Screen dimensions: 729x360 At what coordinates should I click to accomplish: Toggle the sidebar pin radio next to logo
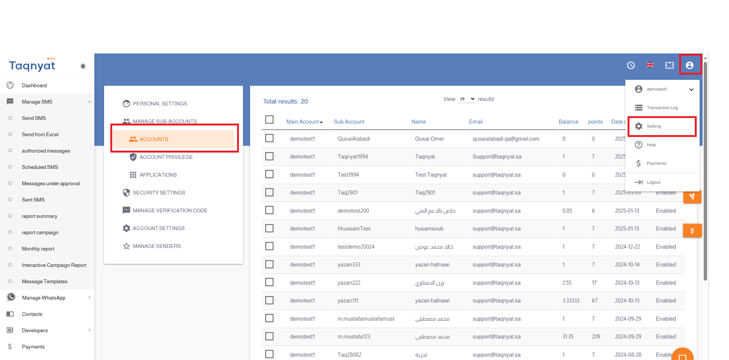click(x=83, y=66)
